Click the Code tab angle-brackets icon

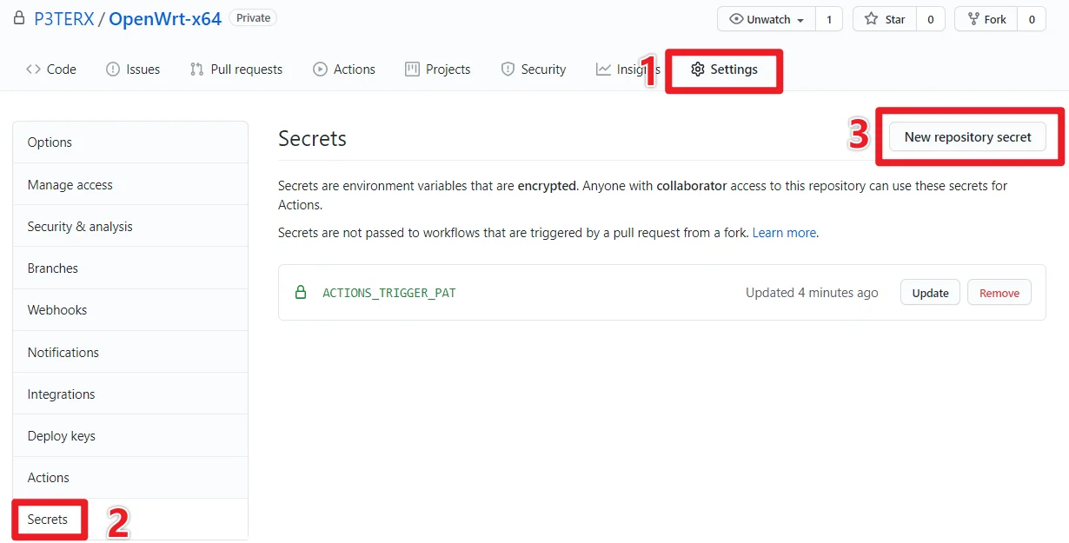[x=33, y=70]
